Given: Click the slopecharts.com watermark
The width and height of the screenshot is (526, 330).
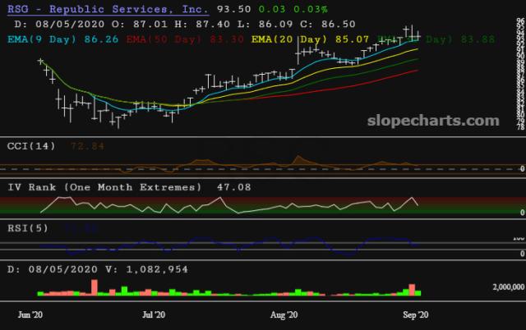Looking at the screenshot, I should pos(433,121).
